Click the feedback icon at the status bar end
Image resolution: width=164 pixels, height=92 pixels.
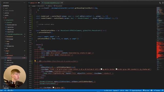click(162, 90)
